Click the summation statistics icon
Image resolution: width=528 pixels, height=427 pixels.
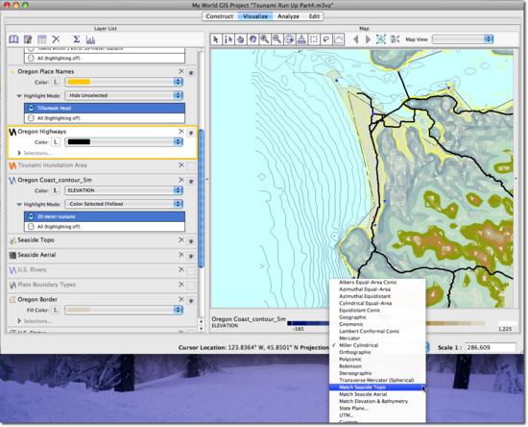77,39
